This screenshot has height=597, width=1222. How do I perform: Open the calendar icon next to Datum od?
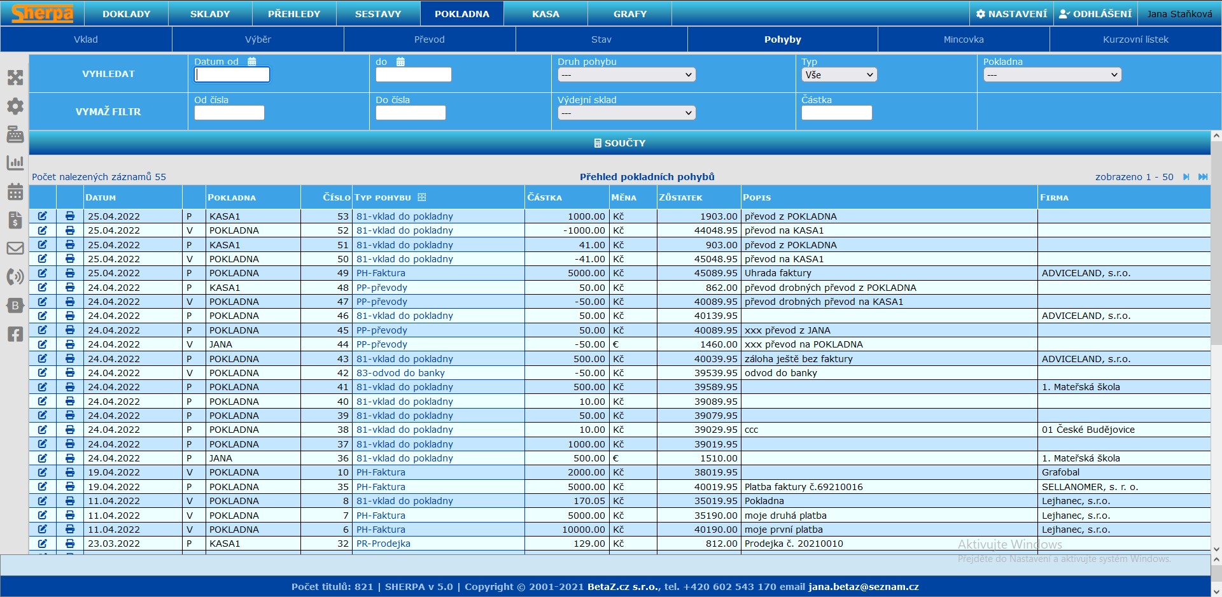pyautogui.click(x=252, y=62)
